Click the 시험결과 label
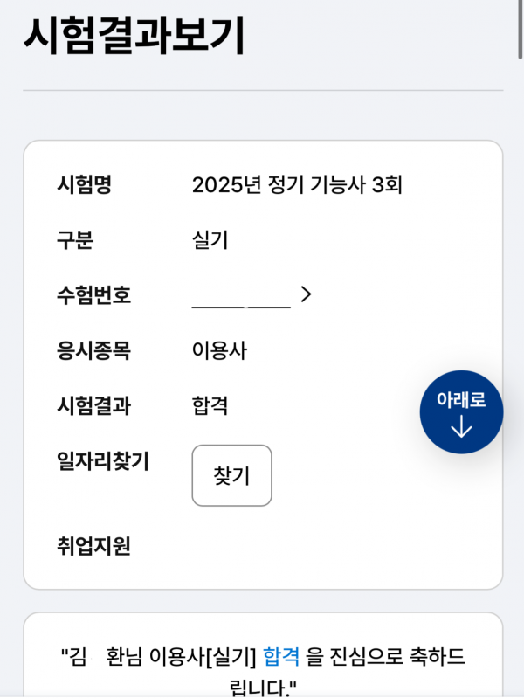 click(x=93, y=405)
